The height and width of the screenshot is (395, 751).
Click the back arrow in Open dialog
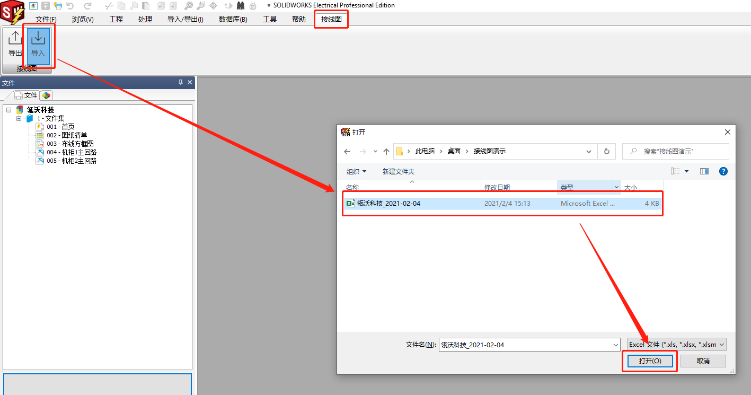[347, 151]
